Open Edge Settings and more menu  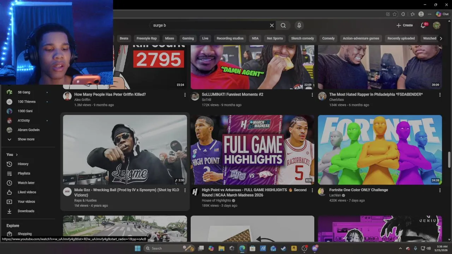click(x=429, y=14)
